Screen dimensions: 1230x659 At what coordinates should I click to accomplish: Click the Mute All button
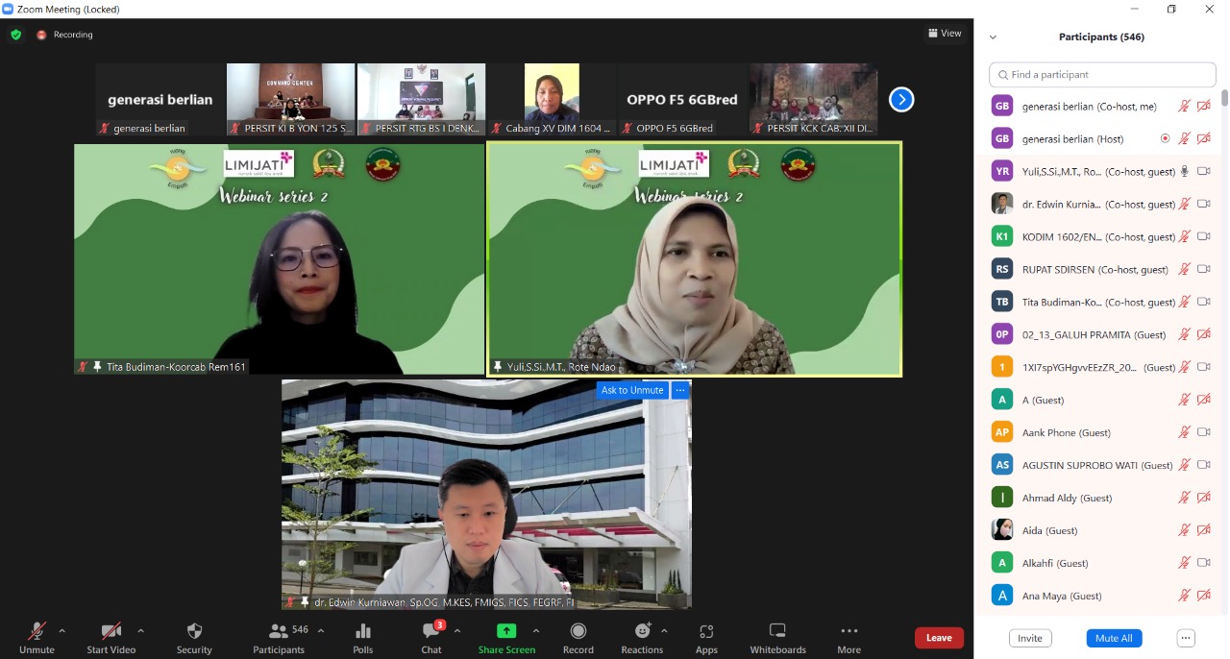[1114, 638]
